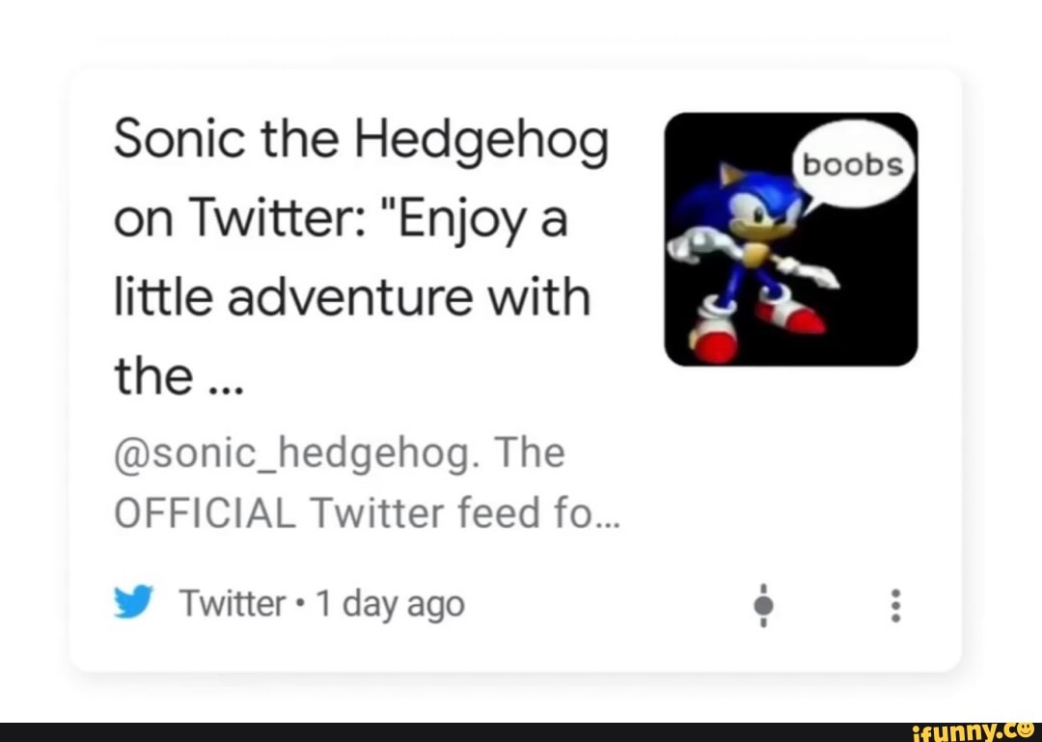Select the 'Twitter • 1 day ago' source label
This screenshot has height=742, width=1042.
pyautogui.click(x=321, y=602)
